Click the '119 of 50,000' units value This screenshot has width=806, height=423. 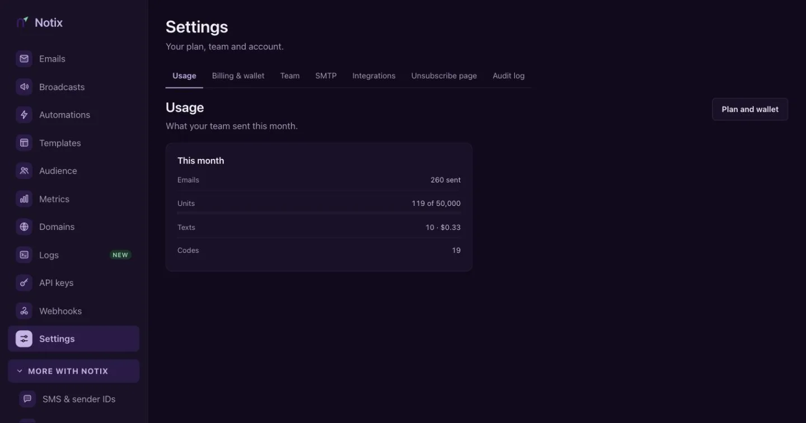[436, 203]
